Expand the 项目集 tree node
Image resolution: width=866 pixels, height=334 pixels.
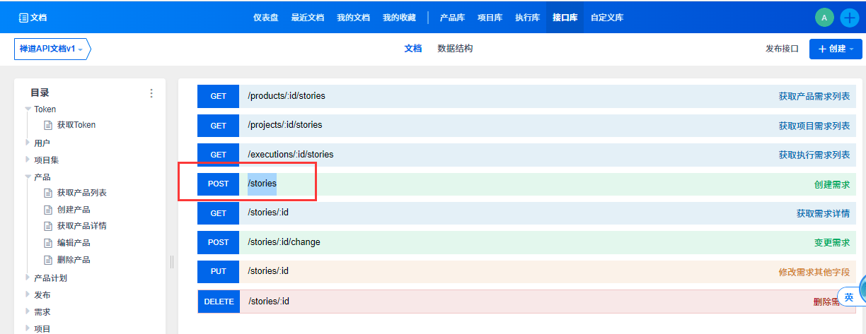click(28, 160)
